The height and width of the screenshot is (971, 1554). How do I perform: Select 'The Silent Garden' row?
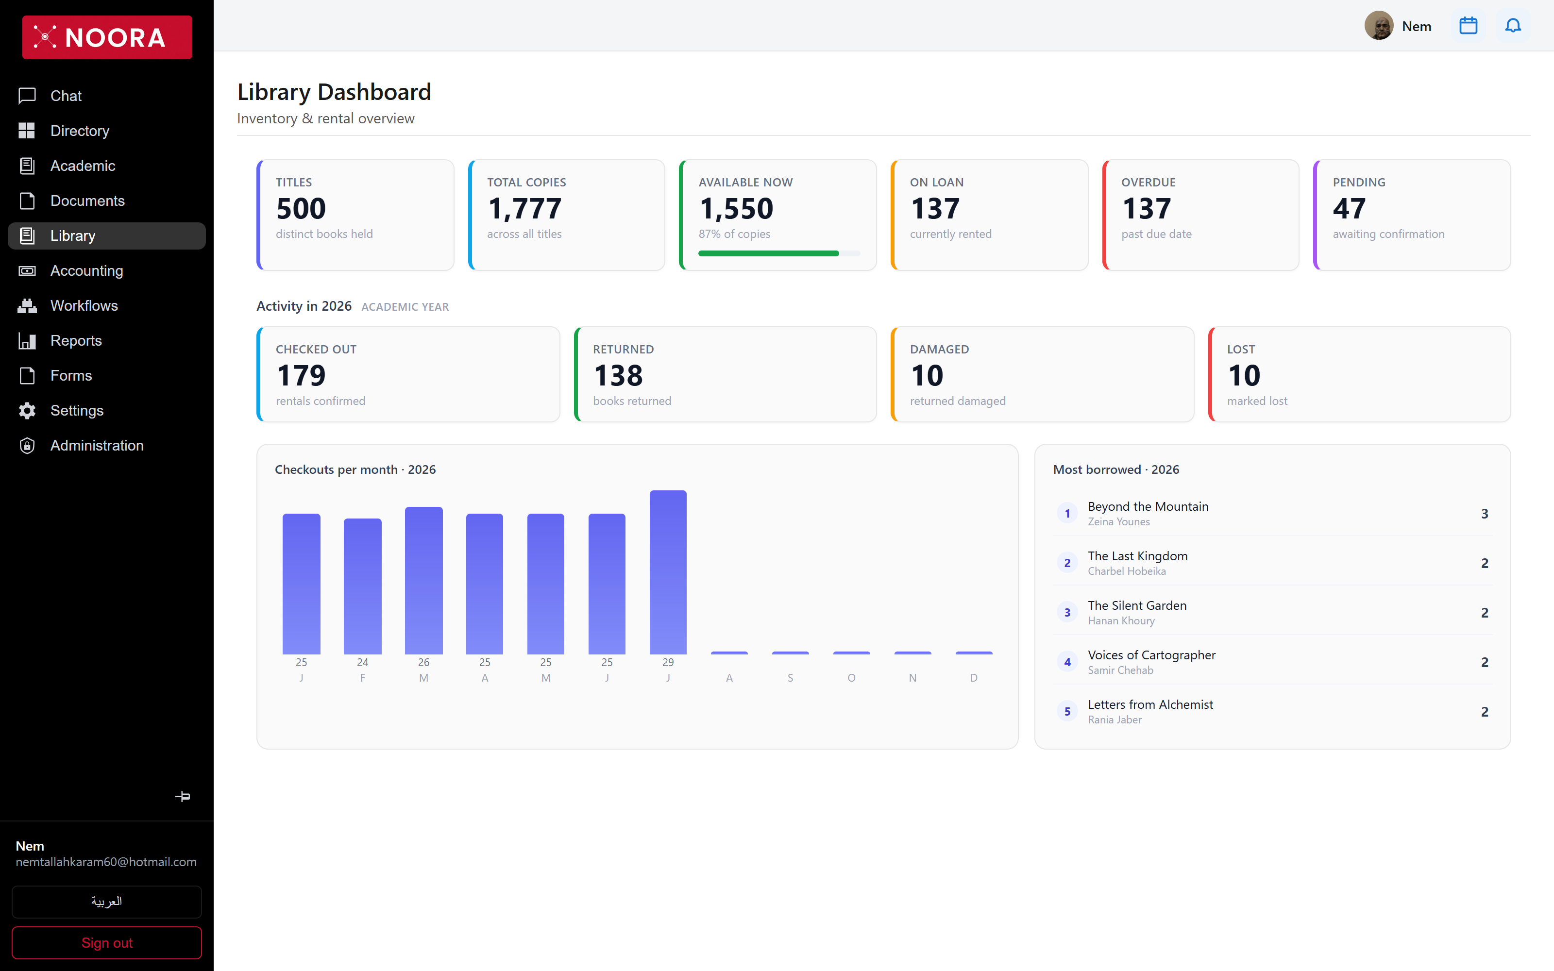click(x=1273, y=612)
